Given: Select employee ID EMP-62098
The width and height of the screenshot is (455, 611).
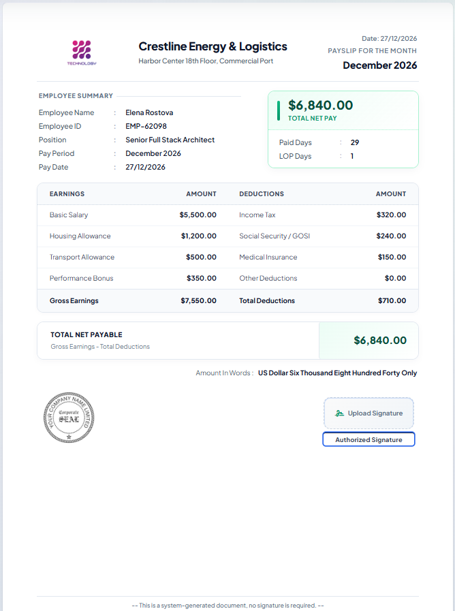Looking at the screenshot, I should [146, 126].
